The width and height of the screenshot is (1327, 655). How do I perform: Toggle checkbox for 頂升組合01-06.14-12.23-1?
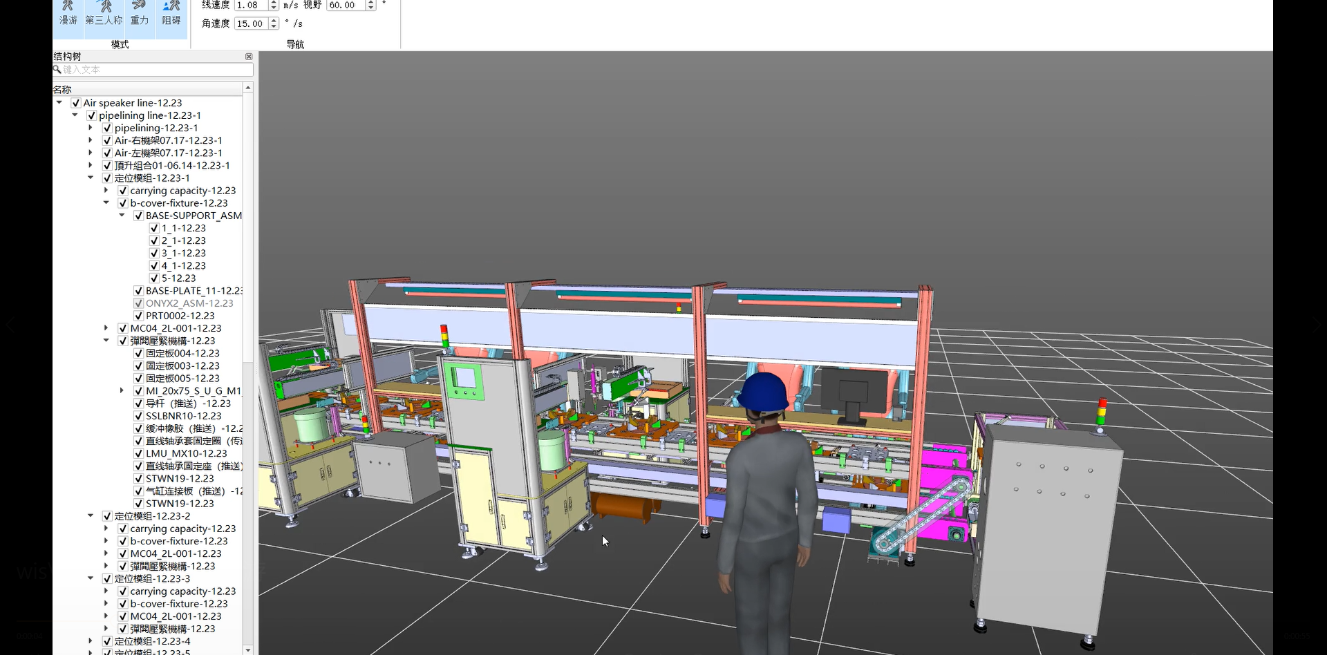(x=107, y=166)
